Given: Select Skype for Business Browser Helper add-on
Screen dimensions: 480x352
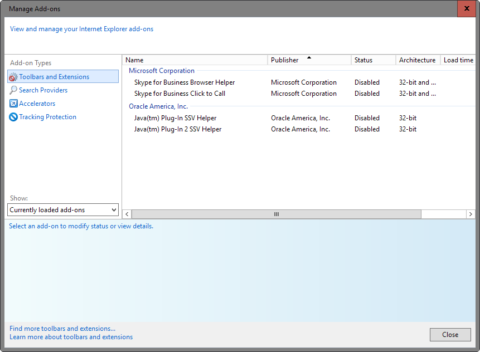Looking at the screenshot, I should click(185, 82).
